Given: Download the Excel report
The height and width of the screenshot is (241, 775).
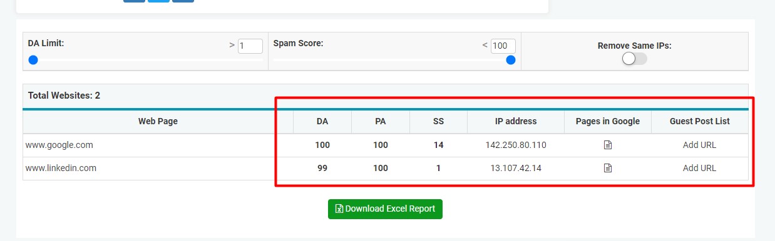Looking at the screenshot, I should (385, 209).
